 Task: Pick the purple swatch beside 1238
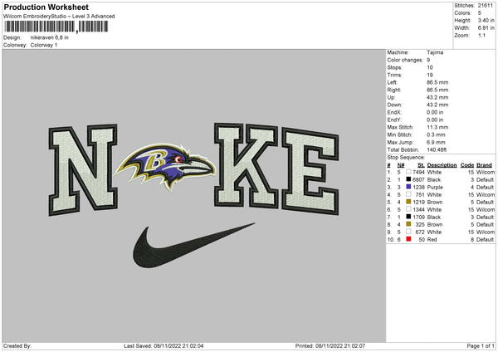pyautogui.click(x=408, y=187)
